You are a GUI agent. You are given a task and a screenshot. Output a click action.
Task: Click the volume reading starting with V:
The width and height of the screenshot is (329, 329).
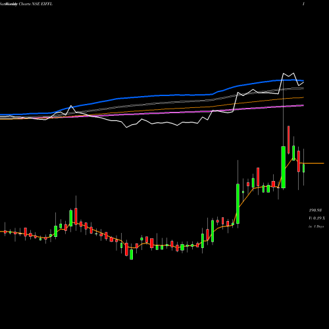(316, 218)
